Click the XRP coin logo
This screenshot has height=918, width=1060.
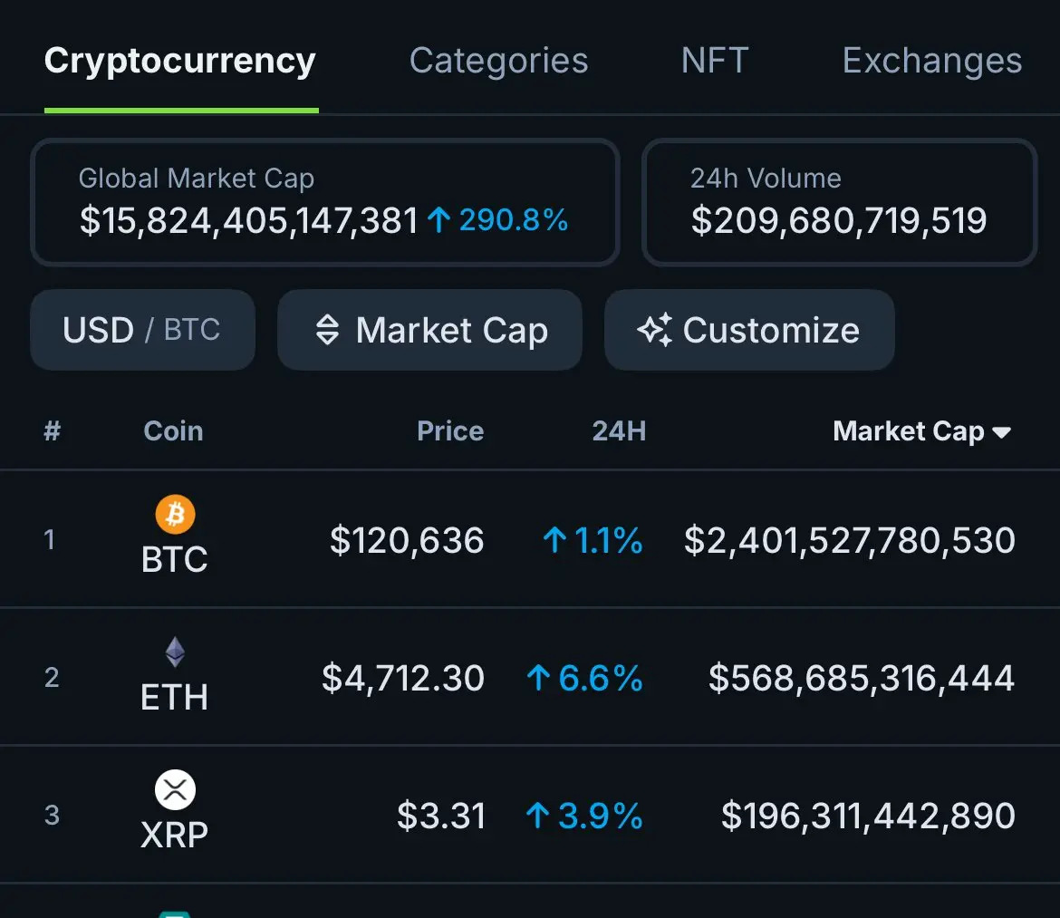175,789
